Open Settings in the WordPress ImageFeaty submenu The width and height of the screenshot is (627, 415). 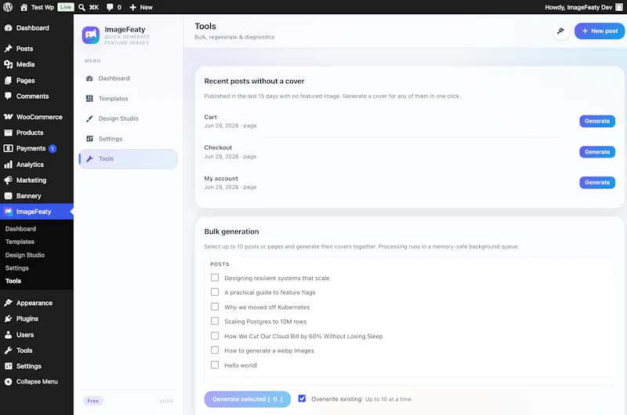click(x=16, y=268)
